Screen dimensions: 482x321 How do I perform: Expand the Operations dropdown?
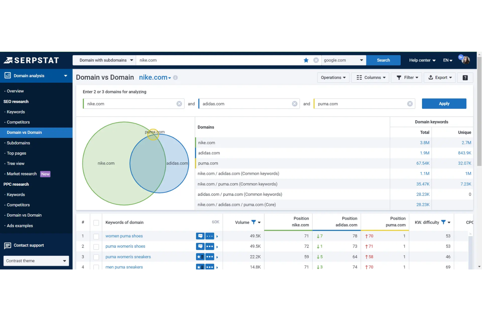(x=333, y=77)
